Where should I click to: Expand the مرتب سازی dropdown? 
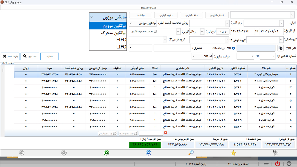[194, 56]
